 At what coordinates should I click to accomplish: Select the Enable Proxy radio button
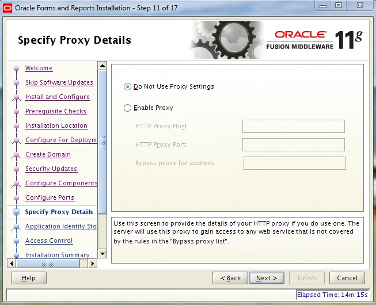[128, 108]
